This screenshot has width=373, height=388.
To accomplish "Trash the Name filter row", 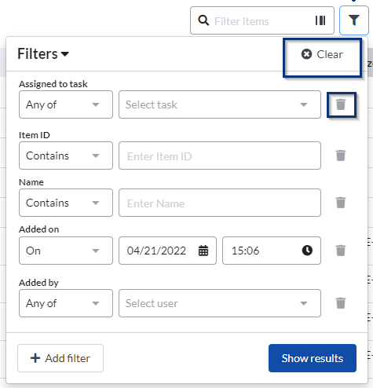I will (341, 203).
